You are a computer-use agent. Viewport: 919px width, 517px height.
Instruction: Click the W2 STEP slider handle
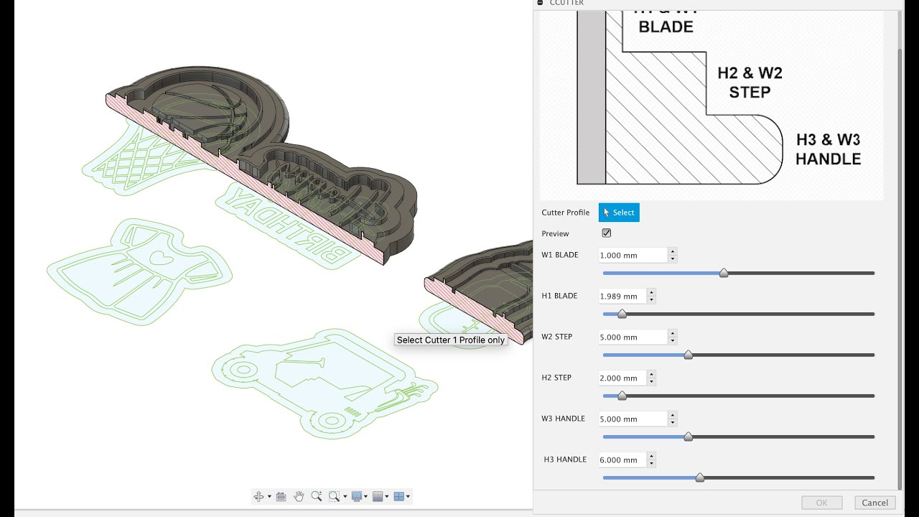(x=689, y=355)
